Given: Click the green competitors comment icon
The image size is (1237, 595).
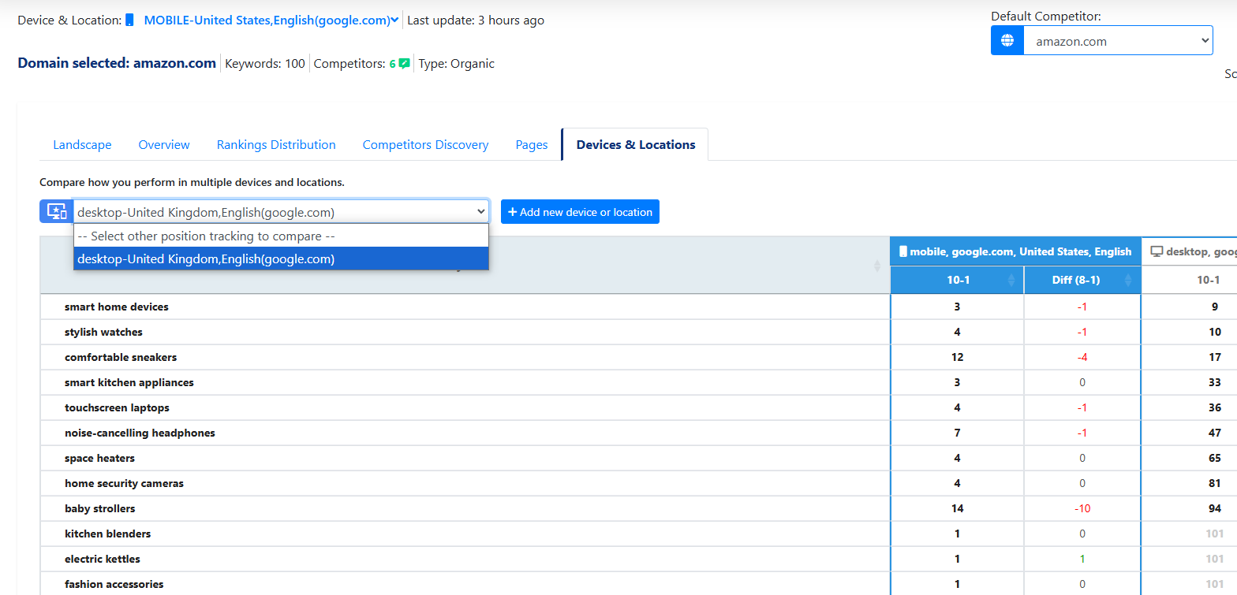Looking at the screenshot, I should point(405,64).
